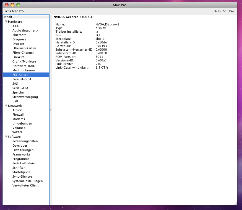242x210 pixels.
Task: Select the highlighted PCI-Karten row
Action: click(x=26, y=75)
